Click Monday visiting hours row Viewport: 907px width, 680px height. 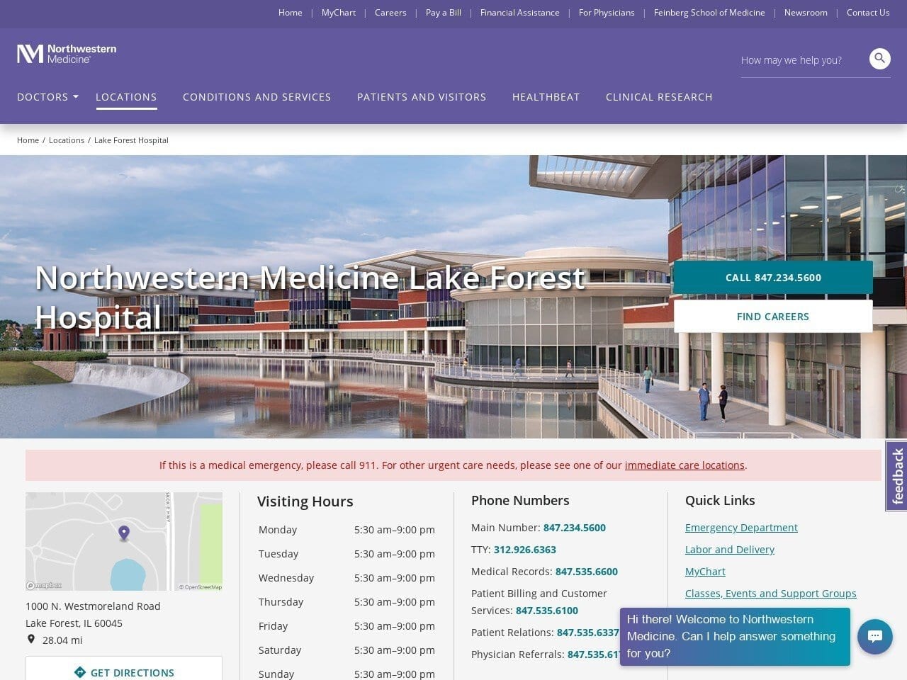[347, 530]
